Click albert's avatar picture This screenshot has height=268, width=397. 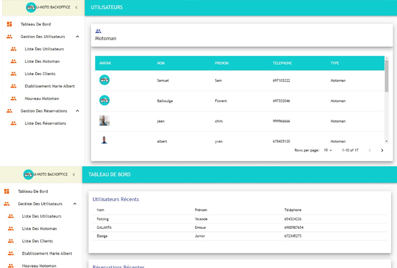coord(104,140)
